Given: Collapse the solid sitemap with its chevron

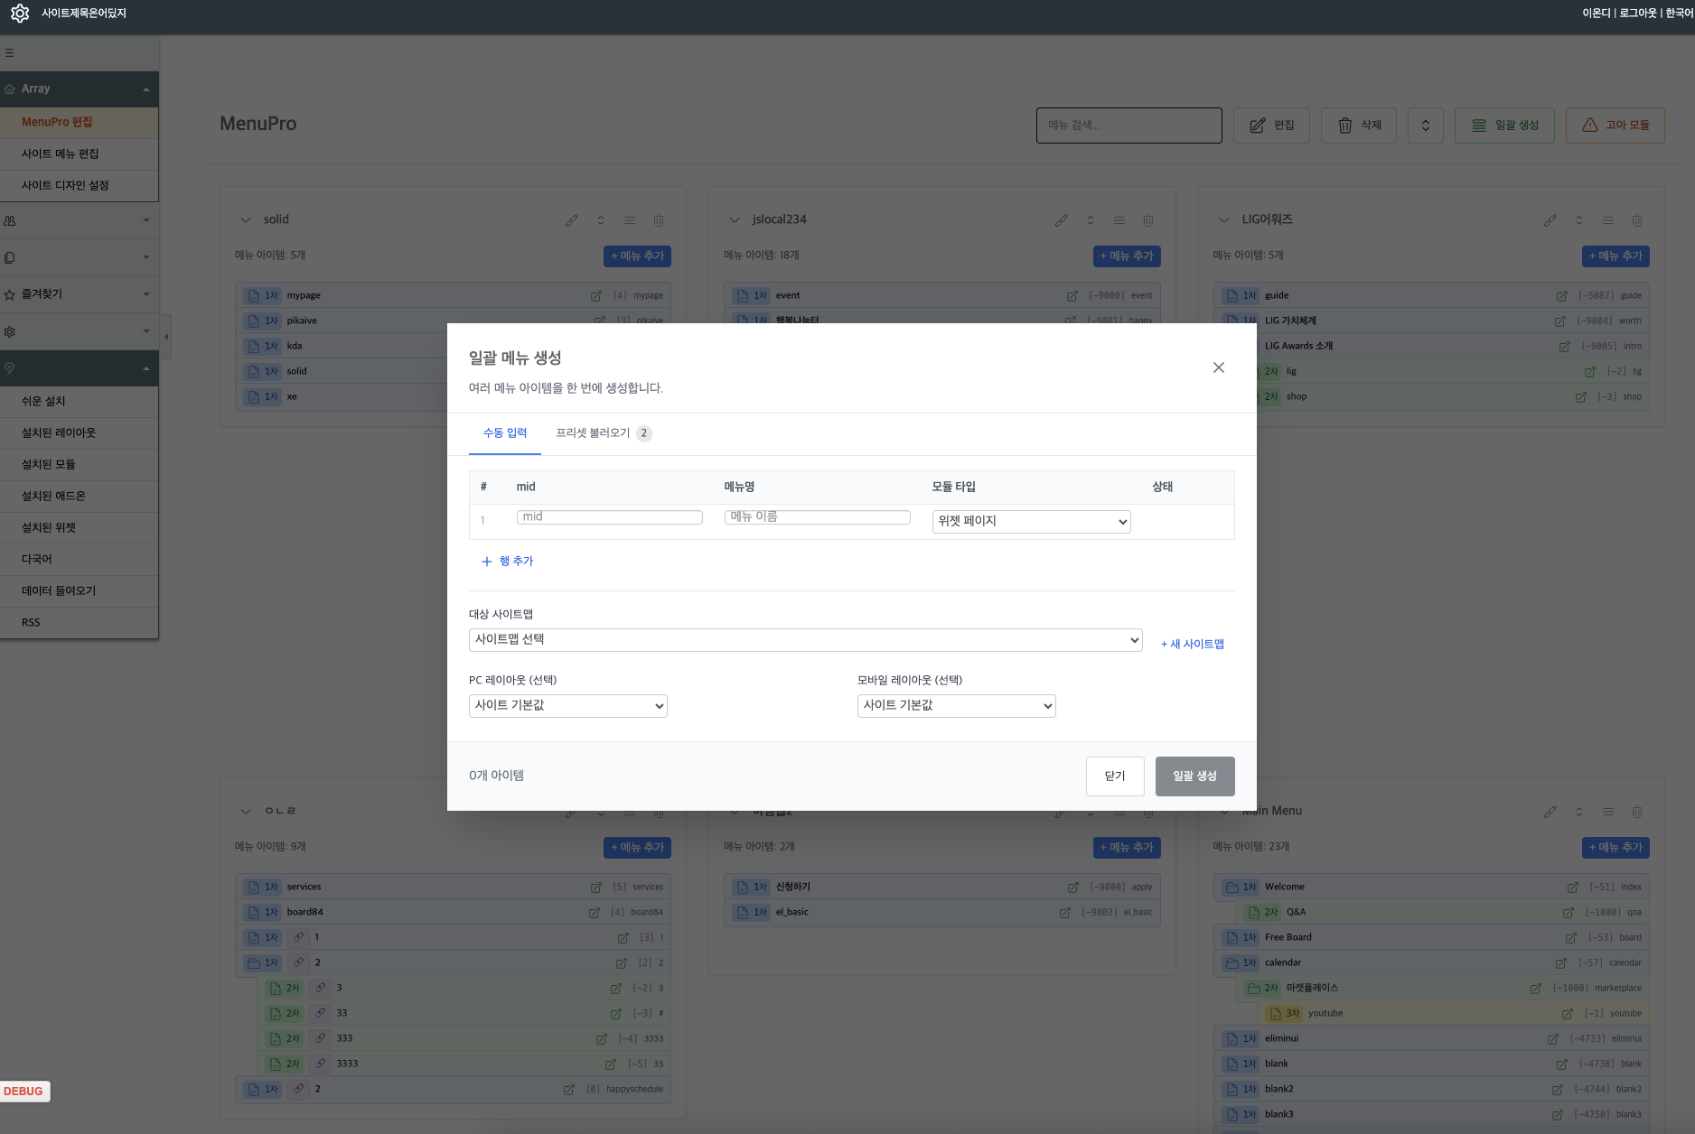Looking at the screenshot, I should (245, 220).
